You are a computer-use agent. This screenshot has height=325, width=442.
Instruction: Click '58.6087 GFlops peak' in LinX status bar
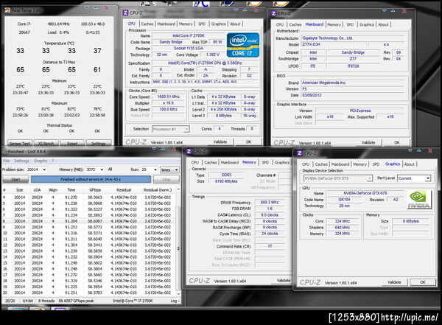pyautogui.click(x=76, y=301)
